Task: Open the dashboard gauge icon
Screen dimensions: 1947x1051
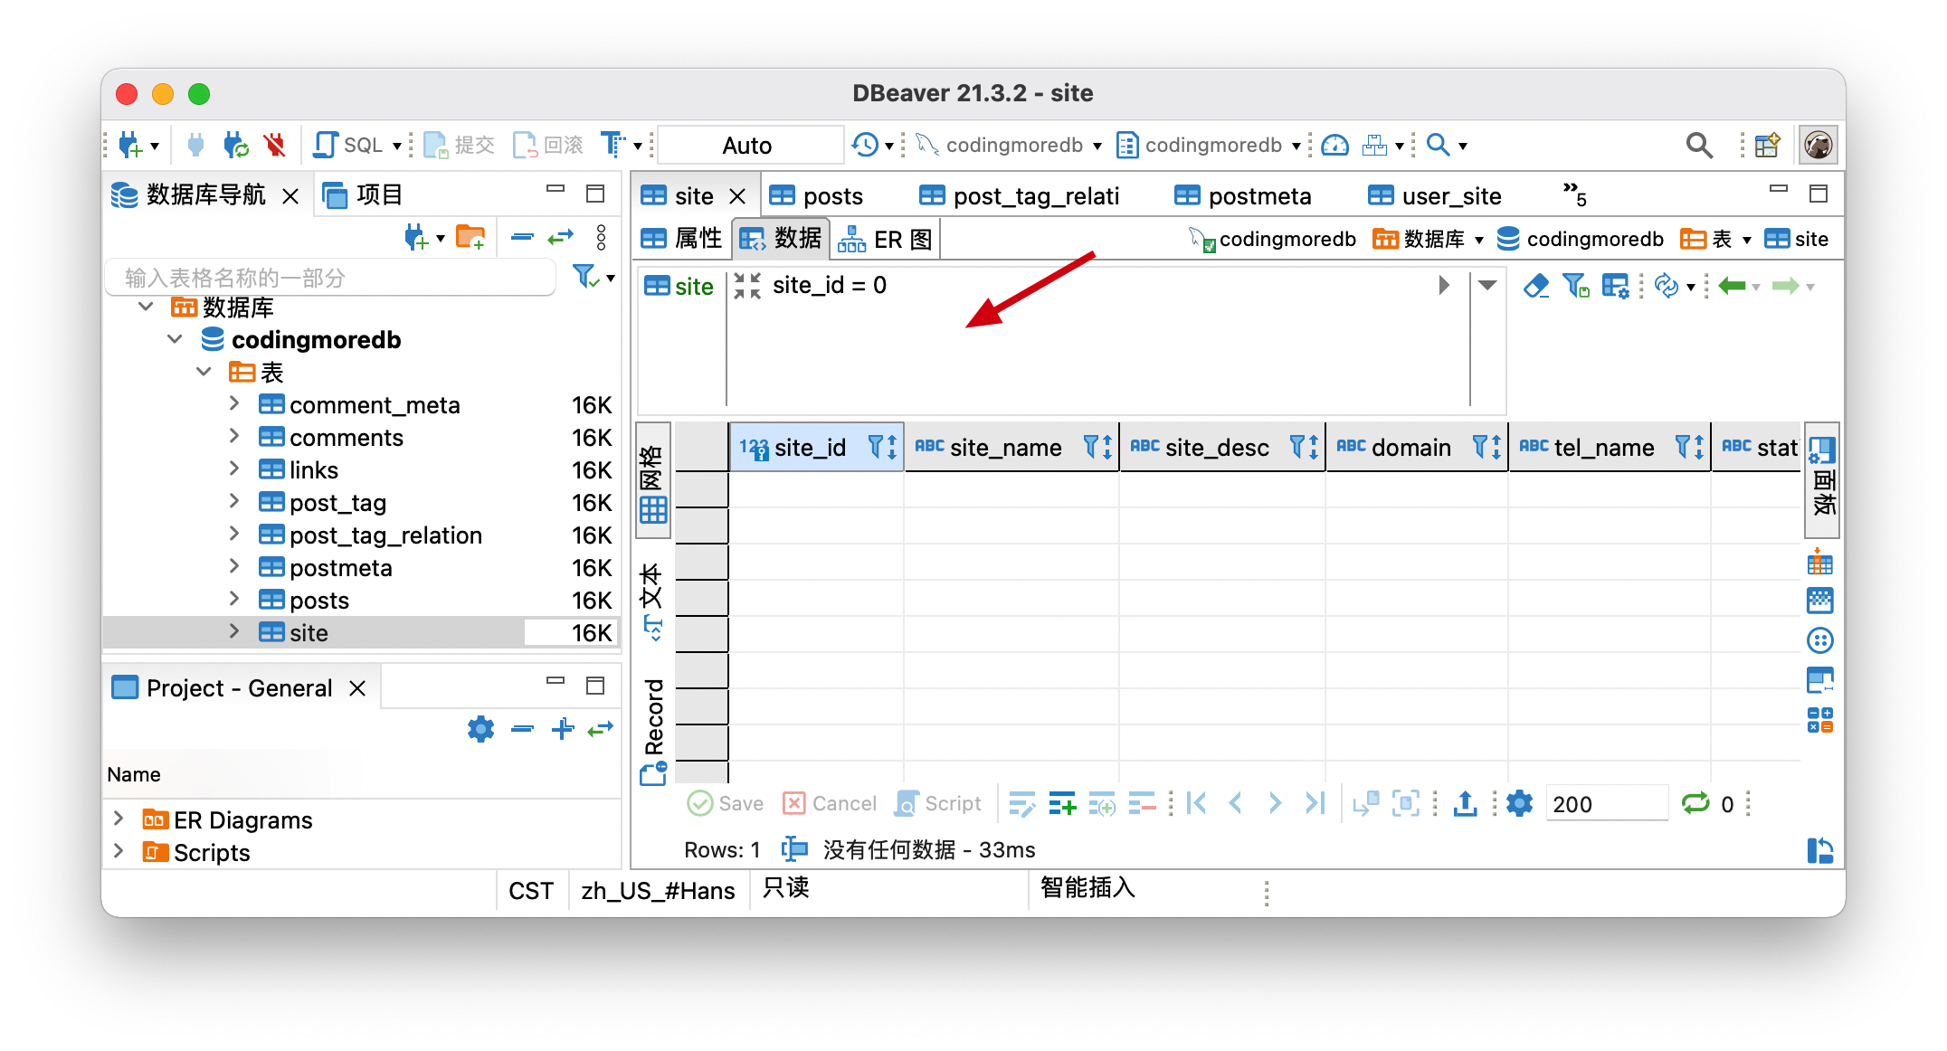Action: point(1334,145)
